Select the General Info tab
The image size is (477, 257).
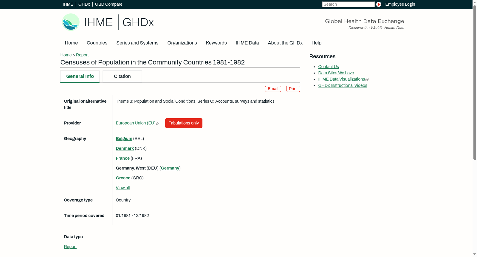(80, 76)
